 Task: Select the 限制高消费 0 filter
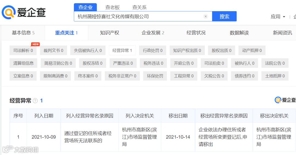(x=55, y=76)
